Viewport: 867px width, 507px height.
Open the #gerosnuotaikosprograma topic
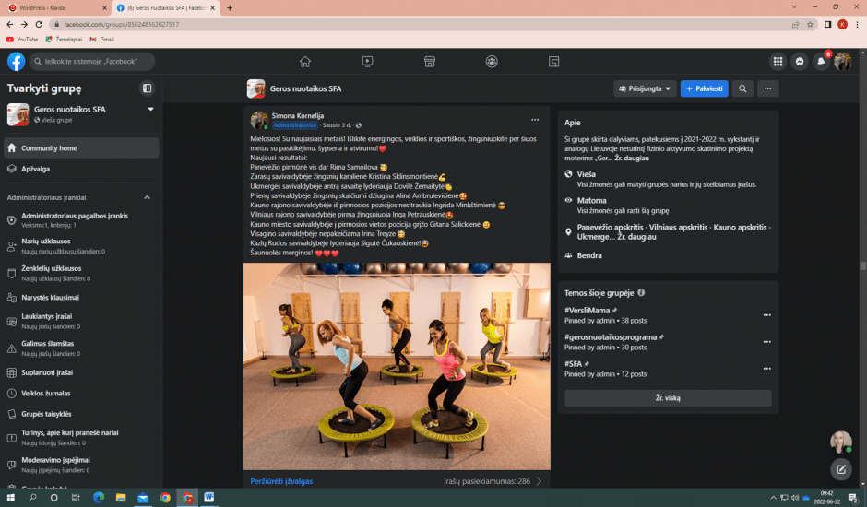(611, 336)
